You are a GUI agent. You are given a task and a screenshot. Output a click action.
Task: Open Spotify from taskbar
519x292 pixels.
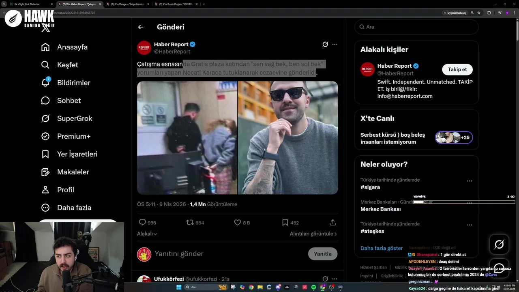tap(313, 287)
